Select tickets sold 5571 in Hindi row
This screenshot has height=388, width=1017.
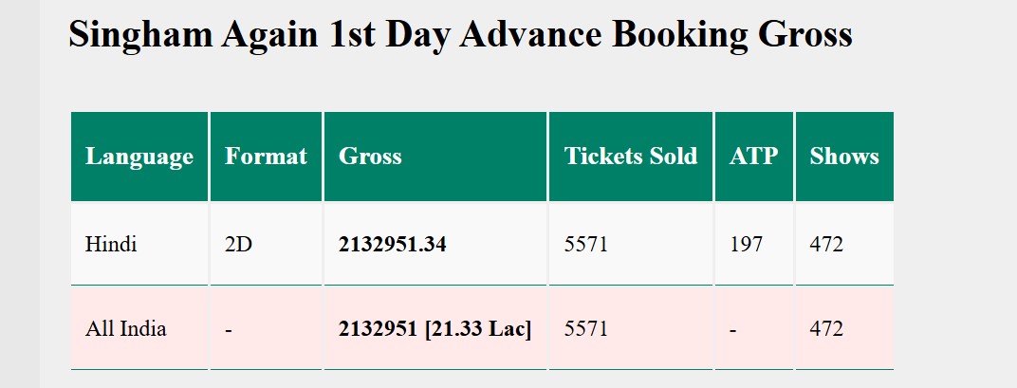[585, 245]
